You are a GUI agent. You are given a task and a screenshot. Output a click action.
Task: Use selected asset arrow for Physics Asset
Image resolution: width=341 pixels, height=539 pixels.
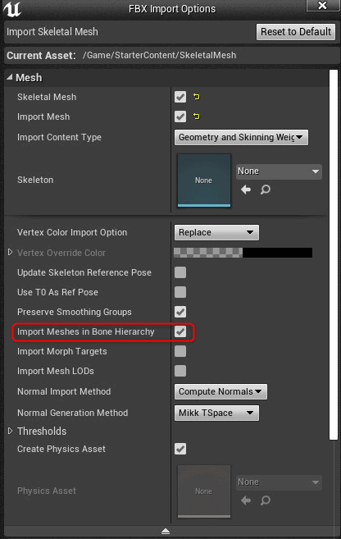246,500
